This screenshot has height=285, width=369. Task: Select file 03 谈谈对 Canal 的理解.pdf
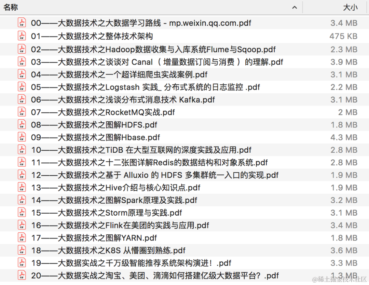pyautogui.click(x=157, y=62)
